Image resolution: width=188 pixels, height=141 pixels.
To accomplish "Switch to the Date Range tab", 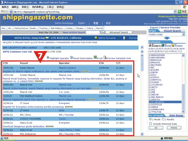I will pyautogui.click(x=176, y=115).
